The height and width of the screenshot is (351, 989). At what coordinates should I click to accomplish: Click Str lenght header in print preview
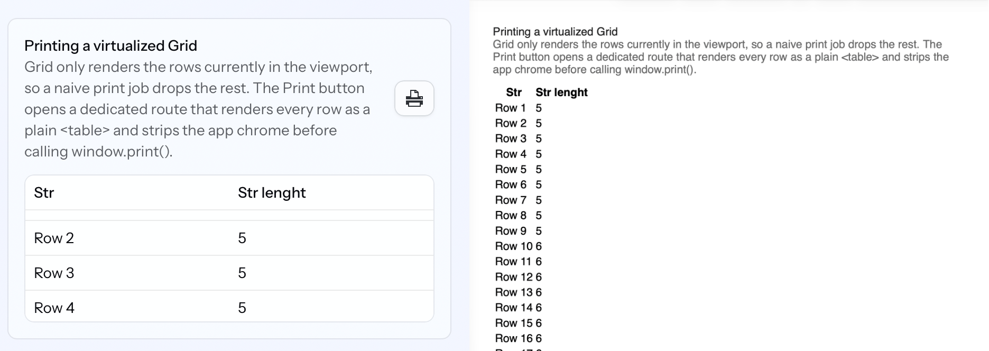[x=561, y=93]
